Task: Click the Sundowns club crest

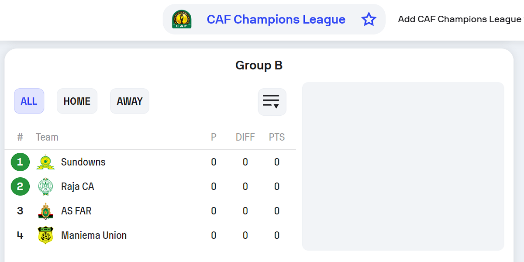Action: tap(45, 162)
